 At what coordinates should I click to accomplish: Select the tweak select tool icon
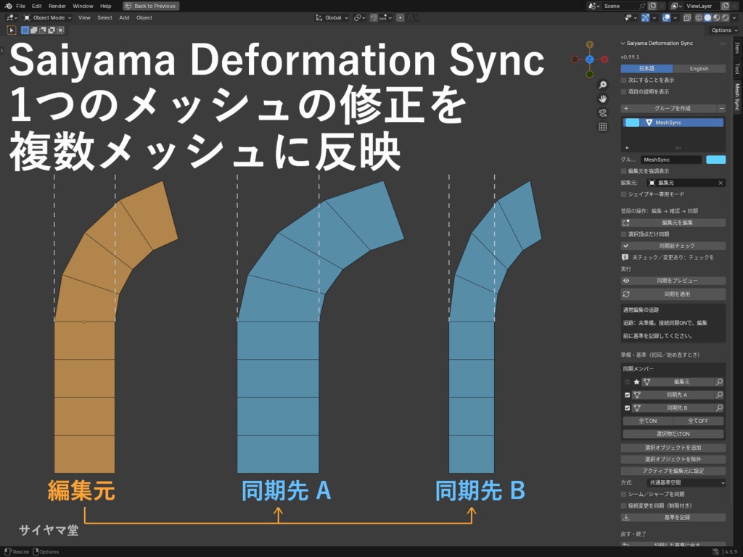(12, 30)
